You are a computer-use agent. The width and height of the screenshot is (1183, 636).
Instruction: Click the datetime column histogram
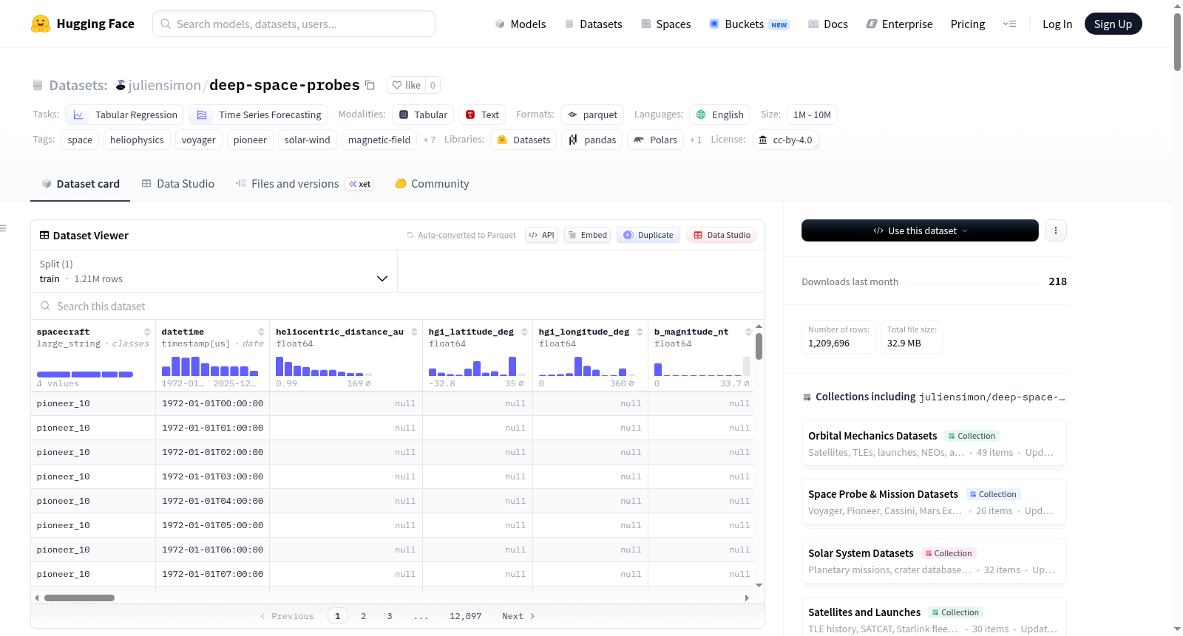pyautogui.click(x=210, y=366)
